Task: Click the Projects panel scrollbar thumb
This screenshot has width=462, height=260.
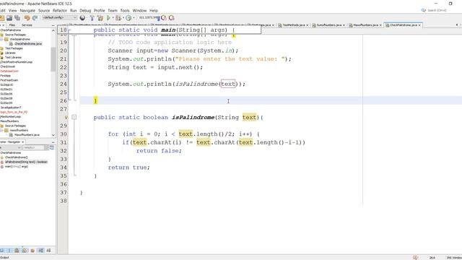Action: coord(53,59)
